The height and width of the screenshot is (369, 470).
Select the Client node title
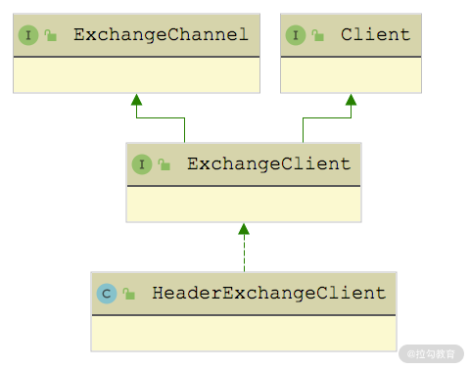point(376,34)
